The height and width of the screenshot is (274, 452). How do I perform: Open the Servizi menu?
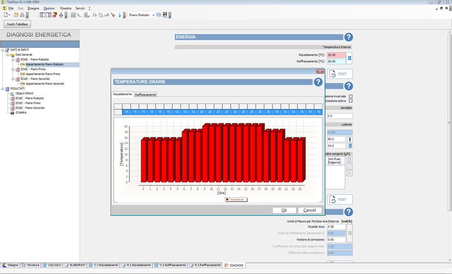click(80, 9)
